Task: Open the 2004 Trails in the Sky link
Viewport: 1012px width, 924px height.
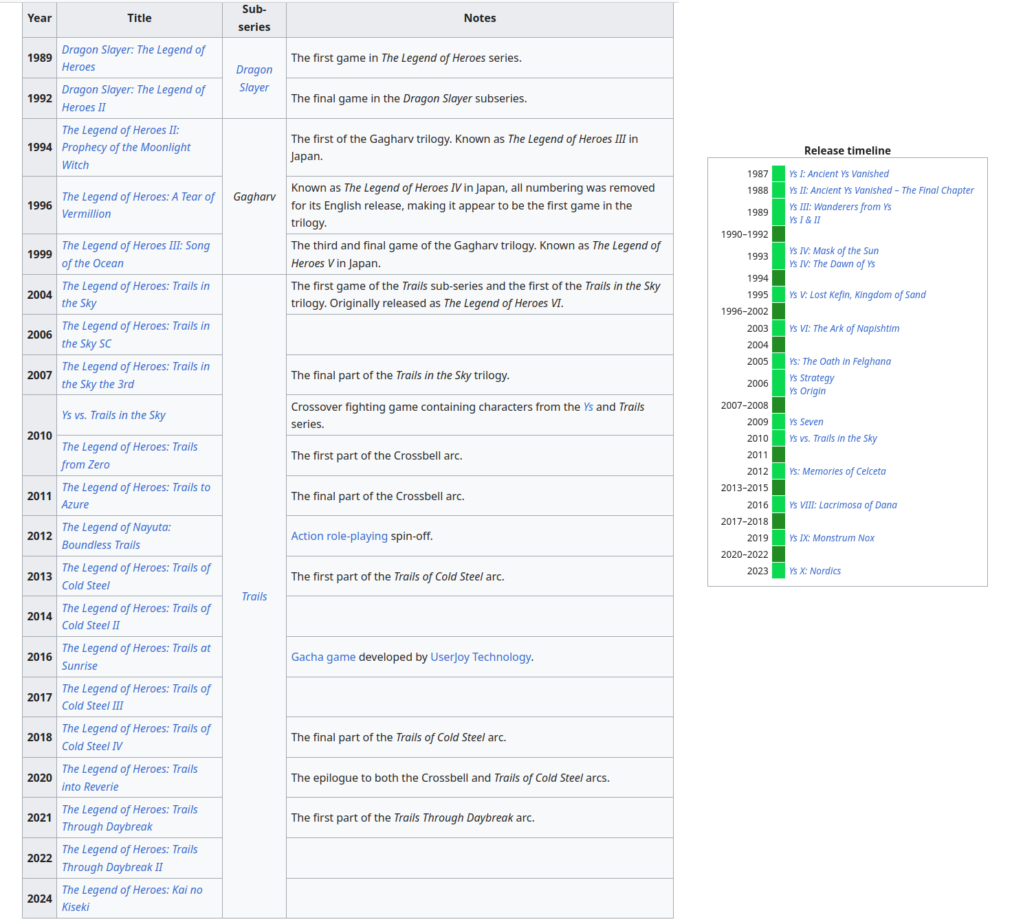Action: [135, 295]
